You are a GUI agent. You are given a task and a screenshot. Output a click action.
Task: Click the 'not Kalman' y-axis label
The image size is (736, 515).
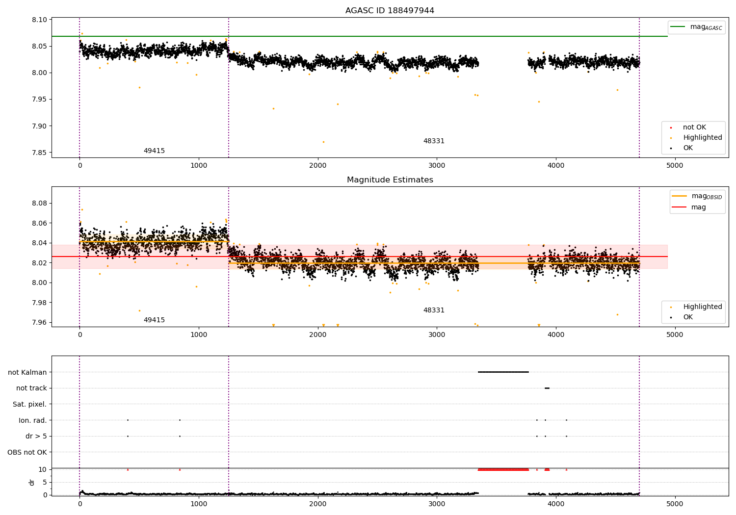[27, 372]
